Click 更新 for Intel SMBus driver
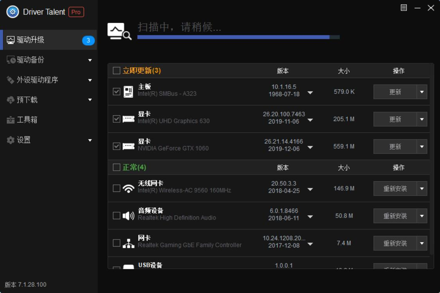 pyautogui.click(x=395, y=92)
